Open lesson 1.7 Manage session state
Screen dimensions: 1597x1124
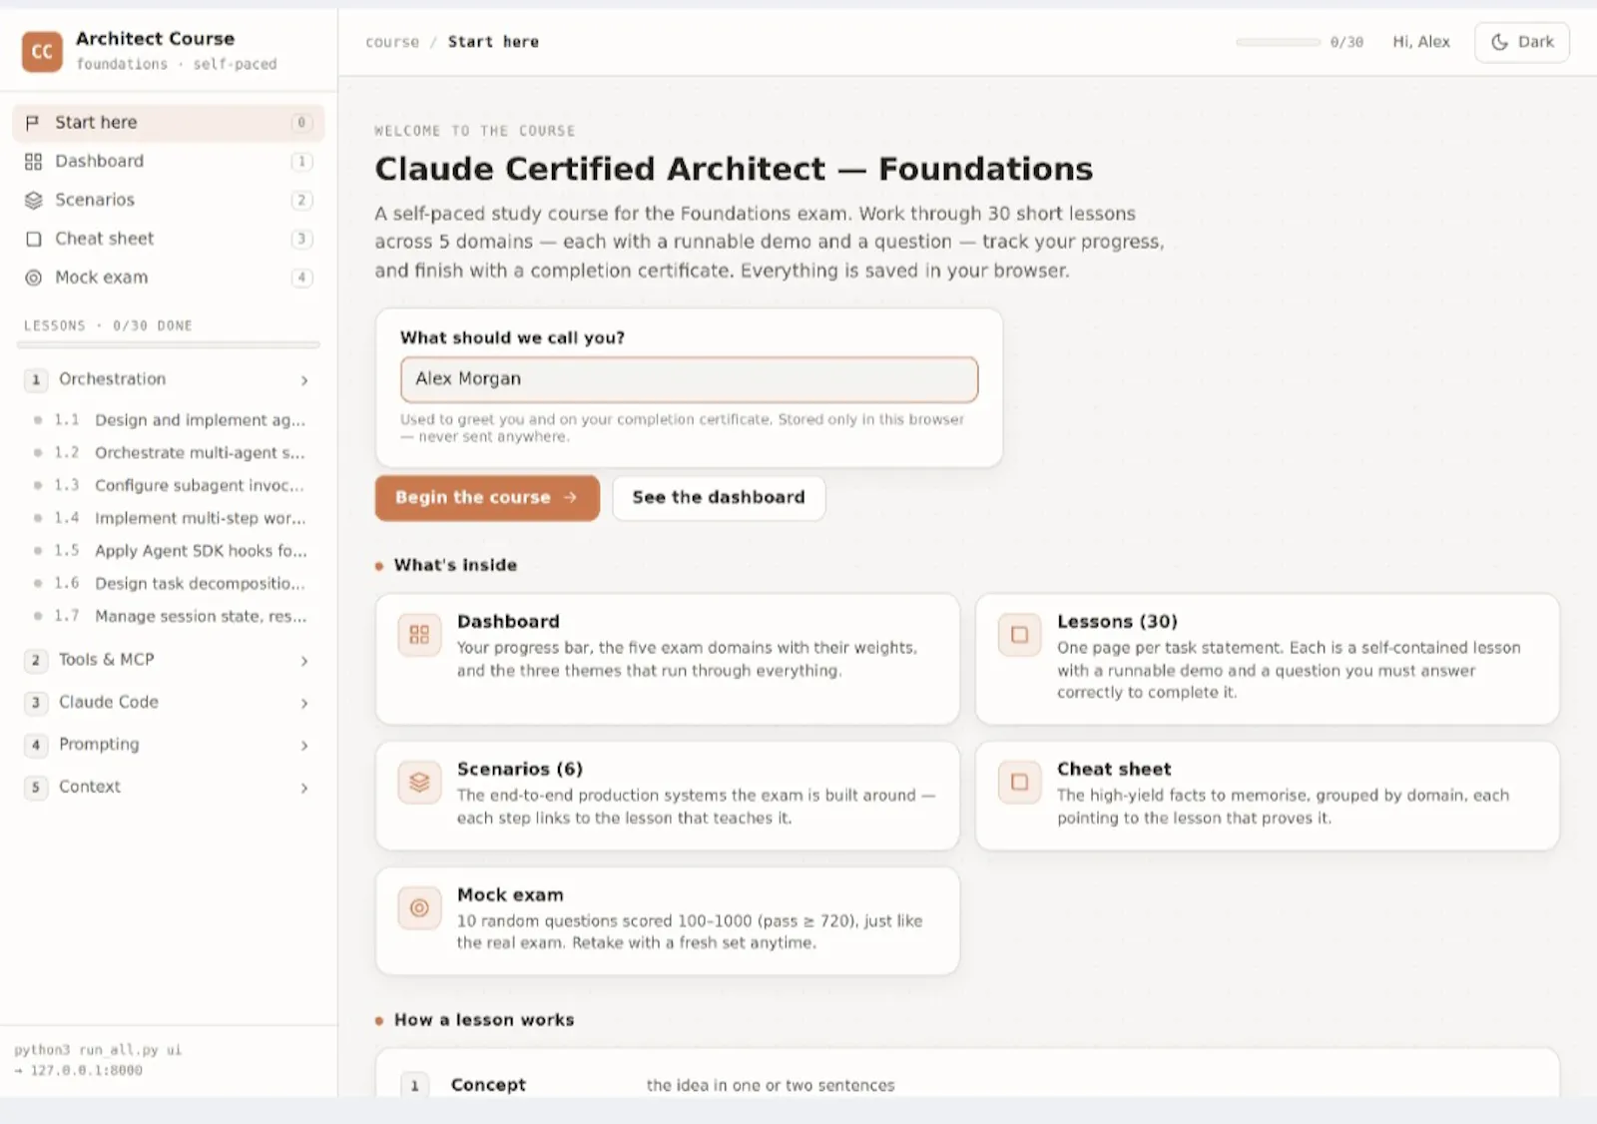pos(170,616)
